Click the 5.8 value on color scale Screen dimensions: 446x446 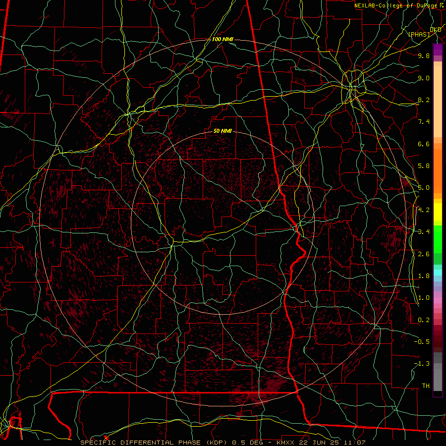[424, 166]
